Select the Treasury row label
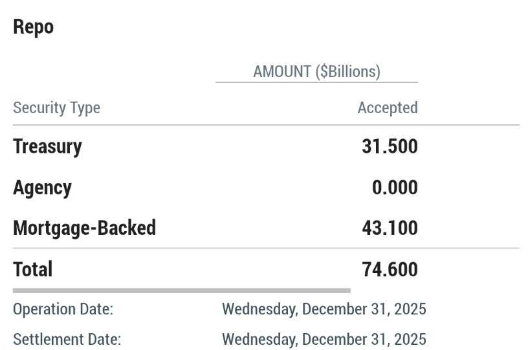This screenshot has height=350, width=528. 47,146
